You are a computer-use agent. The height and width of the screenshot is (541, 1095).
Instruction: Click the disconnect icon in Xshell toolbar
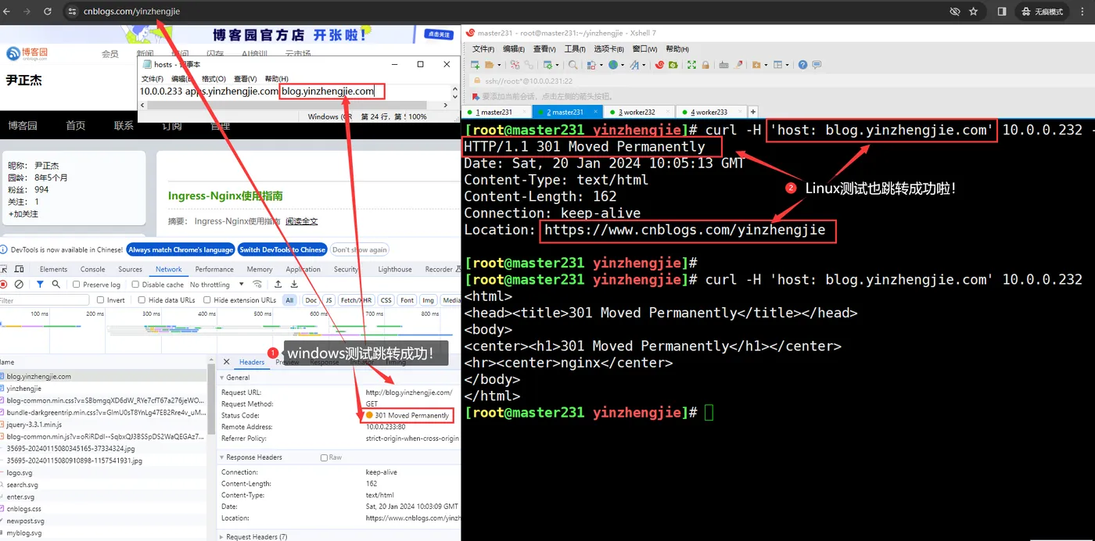515,65
